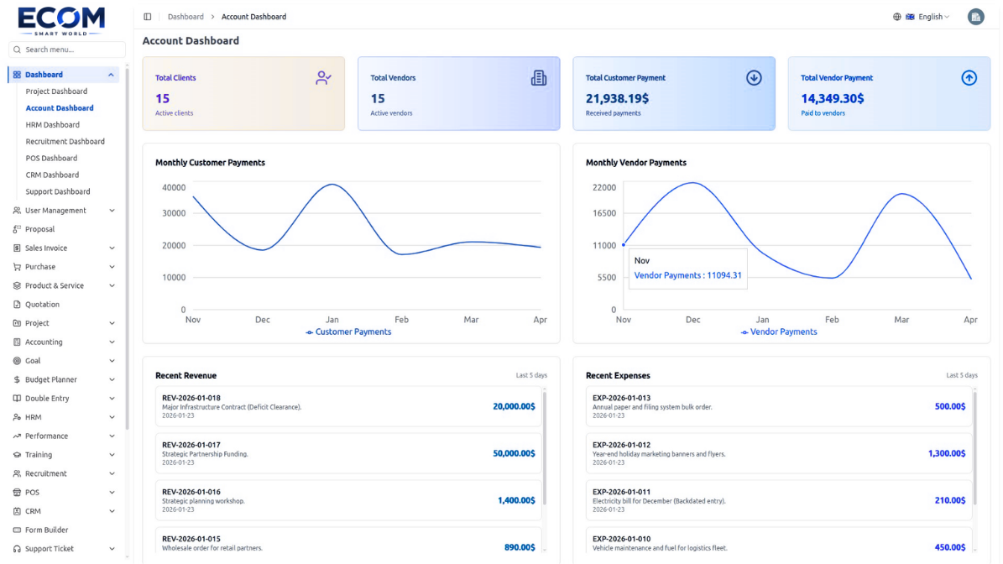Viewport: 1003px width, 564px height.
Task: Expand the Sales Invoice menu
Action: coord(112,248)
